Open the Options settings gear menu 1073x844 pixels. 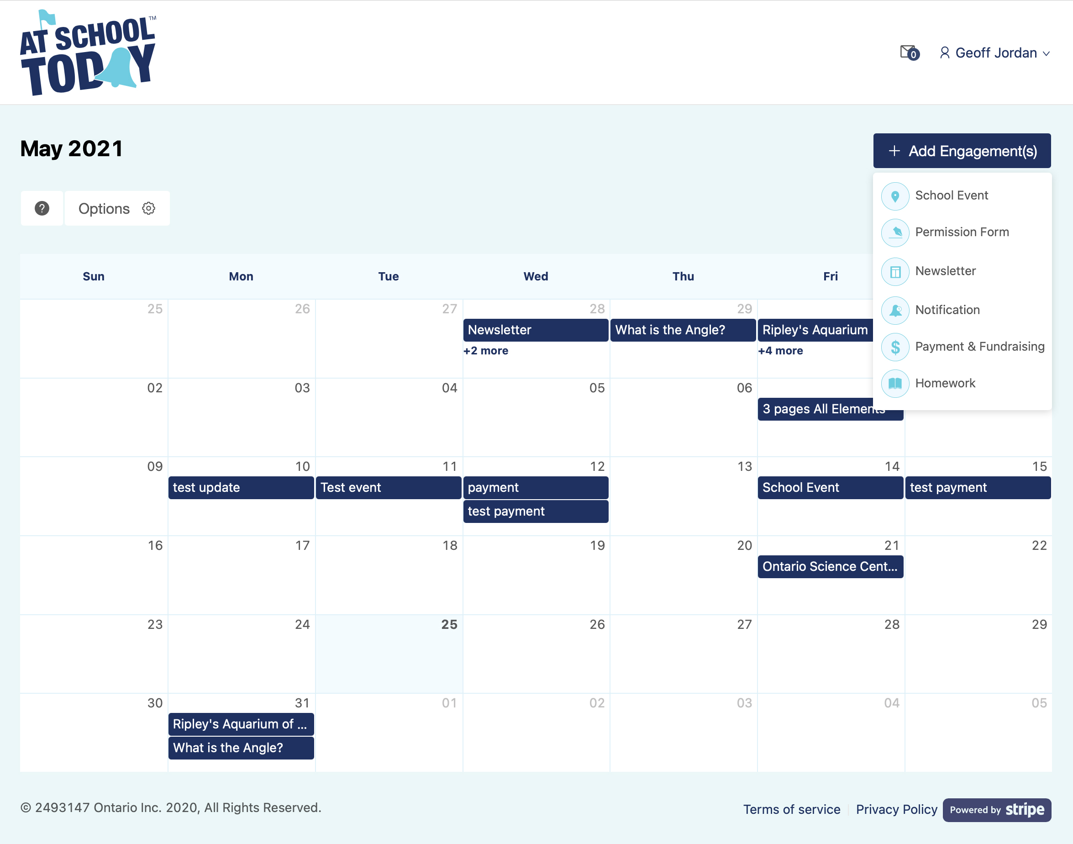coord(148,207)
